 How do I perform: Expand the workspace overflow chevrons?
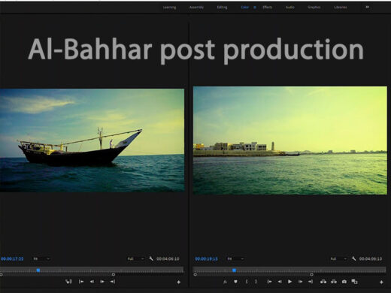click(367, 7)
